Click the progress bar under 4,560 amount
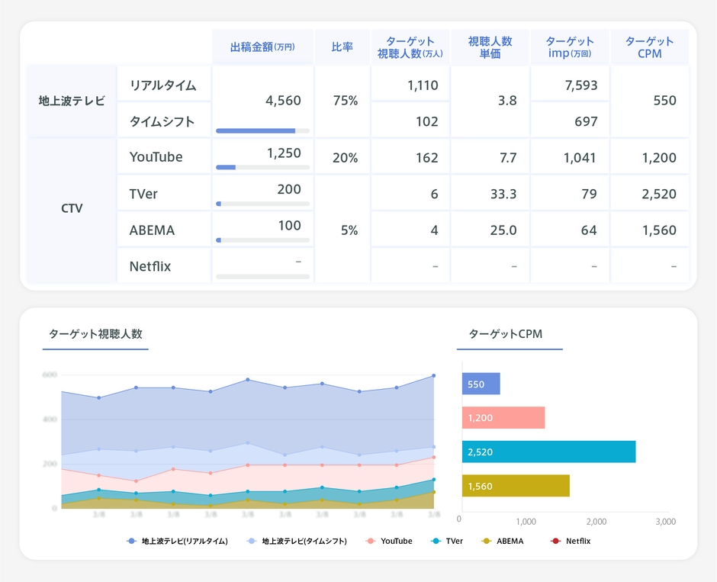717x582 pixels. pyautogui.click(x=262, y=130)
